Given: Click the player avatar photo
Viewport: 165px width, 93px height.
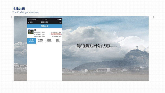Looking at the screenshot, I should [31, 32].
